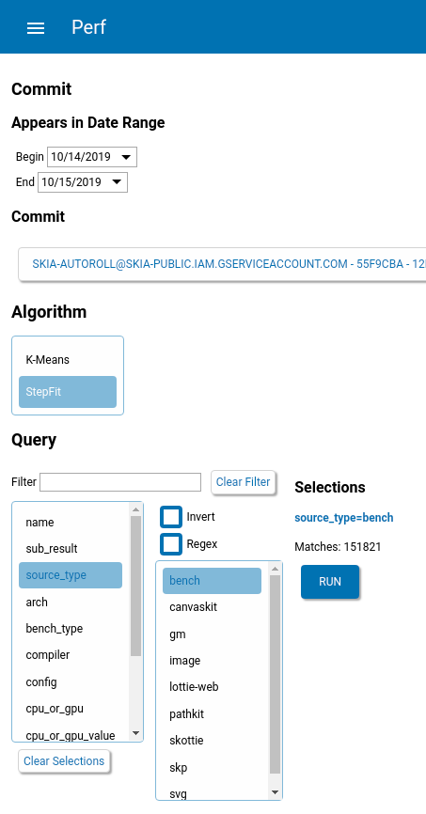Choose the StepFit algorithm

coord(68,392)
